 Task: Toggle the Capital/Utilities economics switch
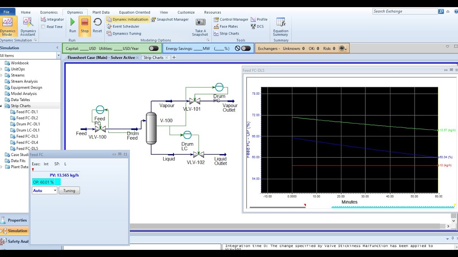[154, 48]
